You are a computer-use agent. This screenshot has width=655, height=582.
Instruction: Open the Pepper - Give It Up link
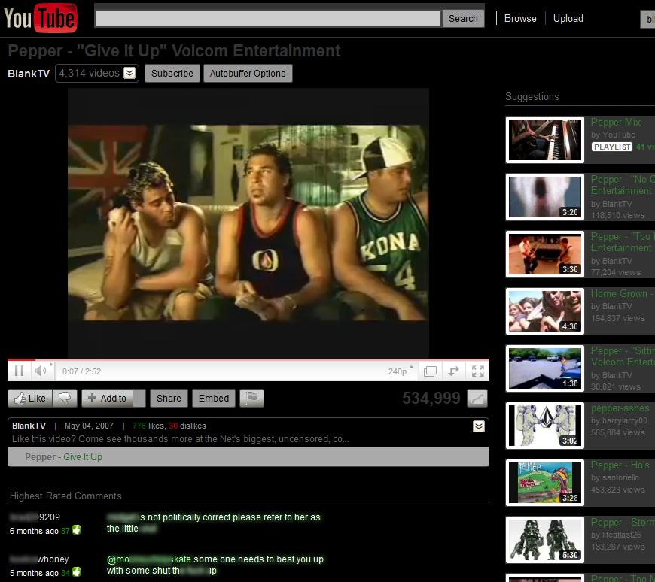pyautogui.click(x=63, y=457)
